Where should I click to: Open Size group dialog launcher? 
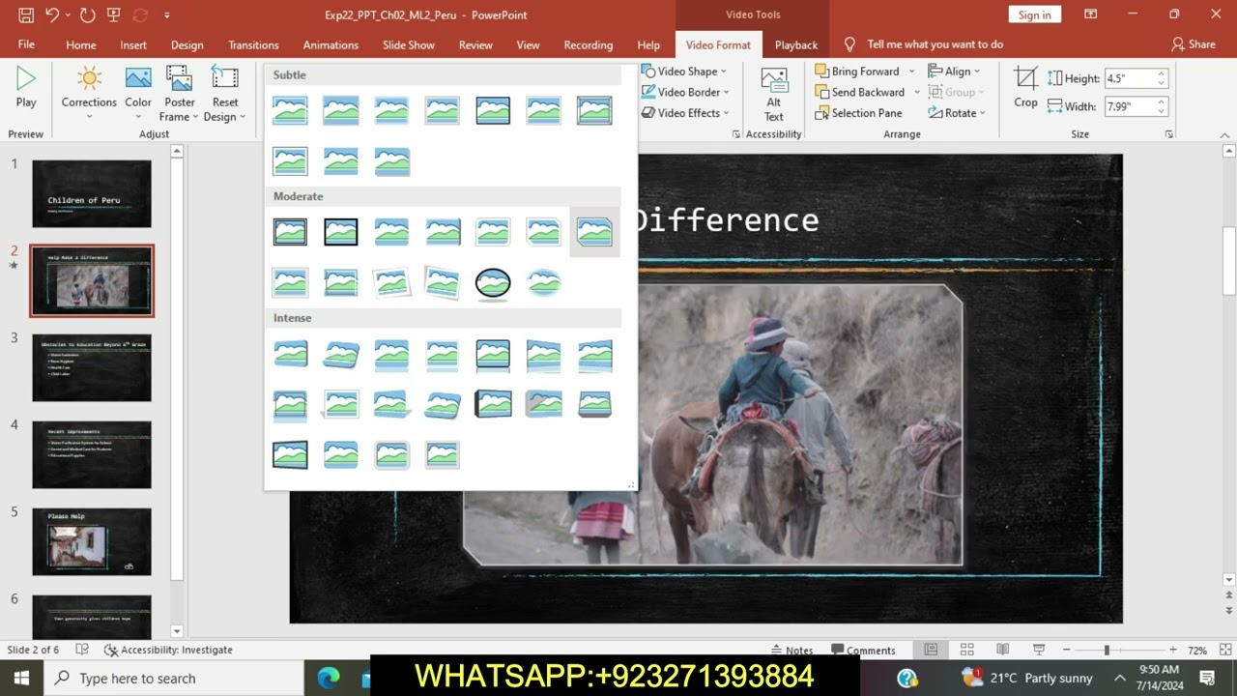tap(1168, 134)
